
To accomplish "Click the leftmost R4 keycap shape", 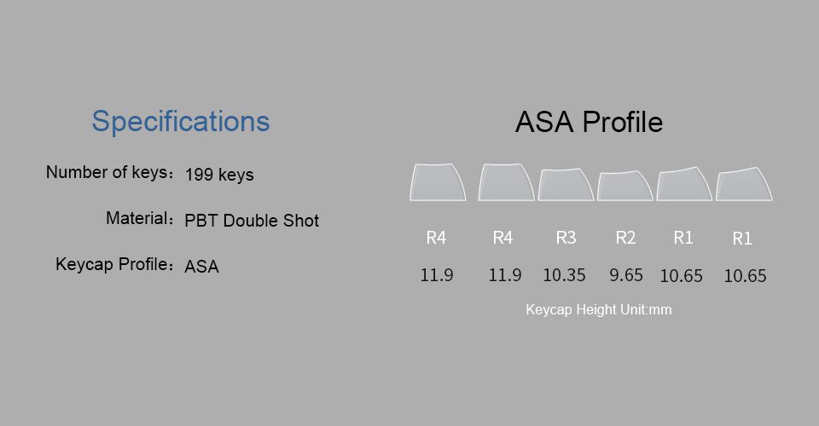I will pyautogui.click(x=438, y=182).
